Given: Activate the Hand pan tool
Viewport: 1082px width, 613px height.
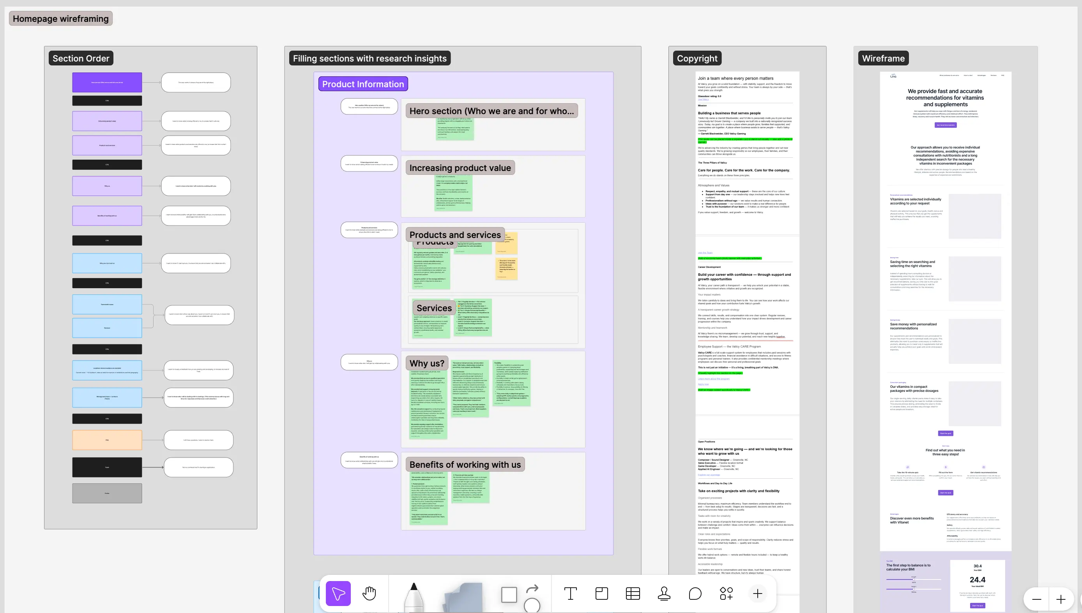Looking at the screenshot, I should point(369,594).
